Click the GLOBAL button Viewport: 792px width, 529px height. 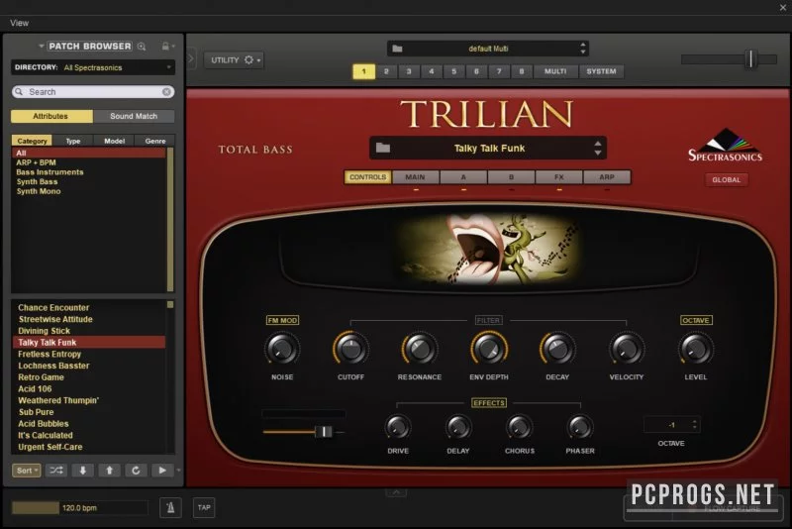tap(727, 180)
